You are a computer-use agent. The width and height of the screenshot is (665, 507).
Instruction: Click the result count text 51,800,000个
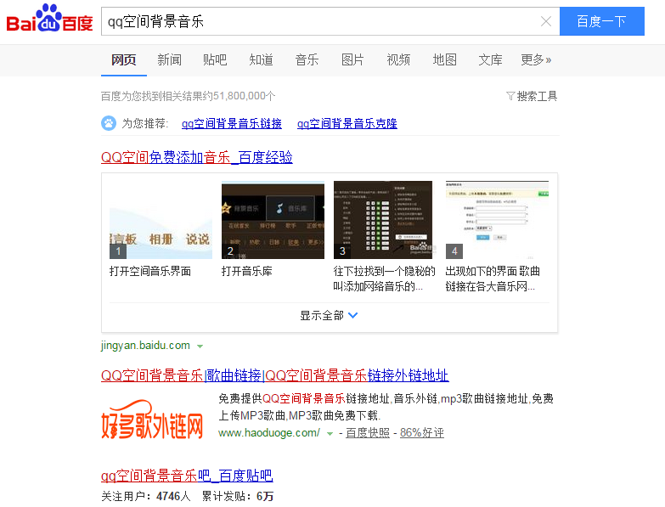(x=245, y=96)
